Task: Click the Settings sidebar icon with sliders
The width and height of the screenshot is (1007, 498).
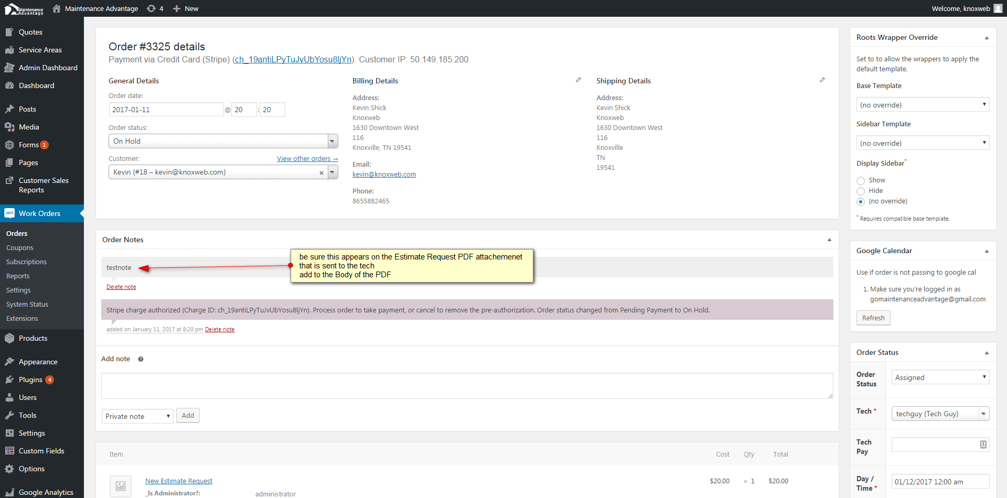Action: click(9, 433)
